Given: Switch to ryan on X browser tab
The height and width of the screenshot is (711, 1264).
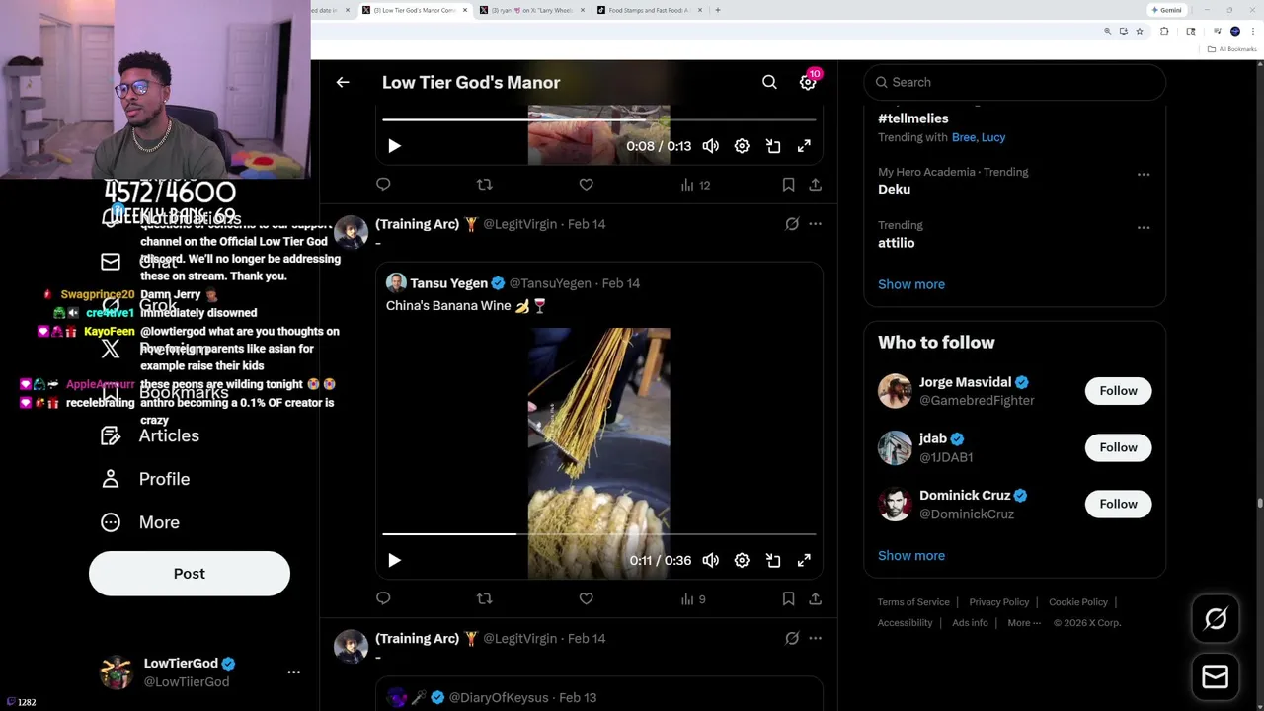Looking at the screenshot, I should pos(531,10).
